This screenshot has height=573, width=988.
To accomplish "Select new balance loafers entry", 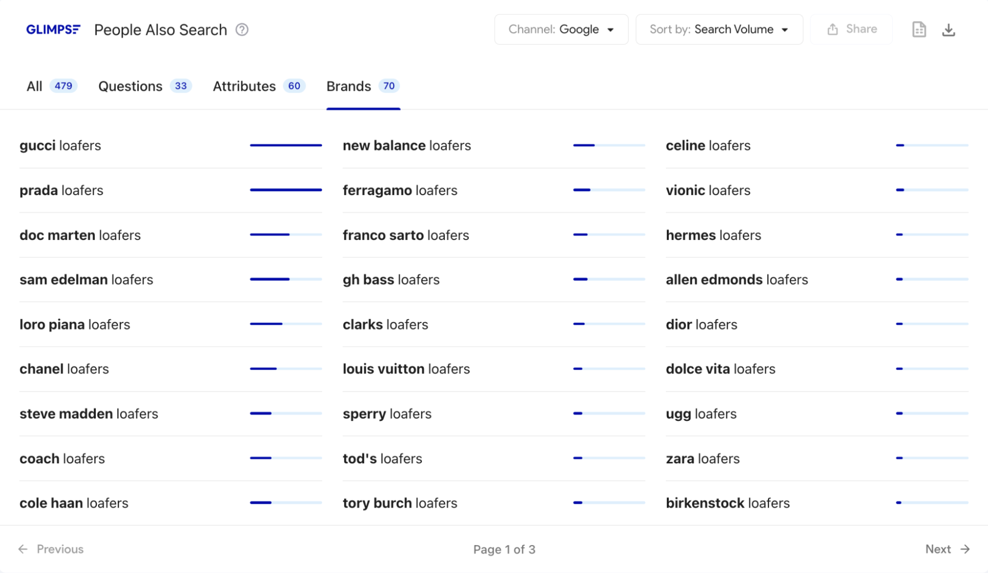I will [x=494, y=146].
